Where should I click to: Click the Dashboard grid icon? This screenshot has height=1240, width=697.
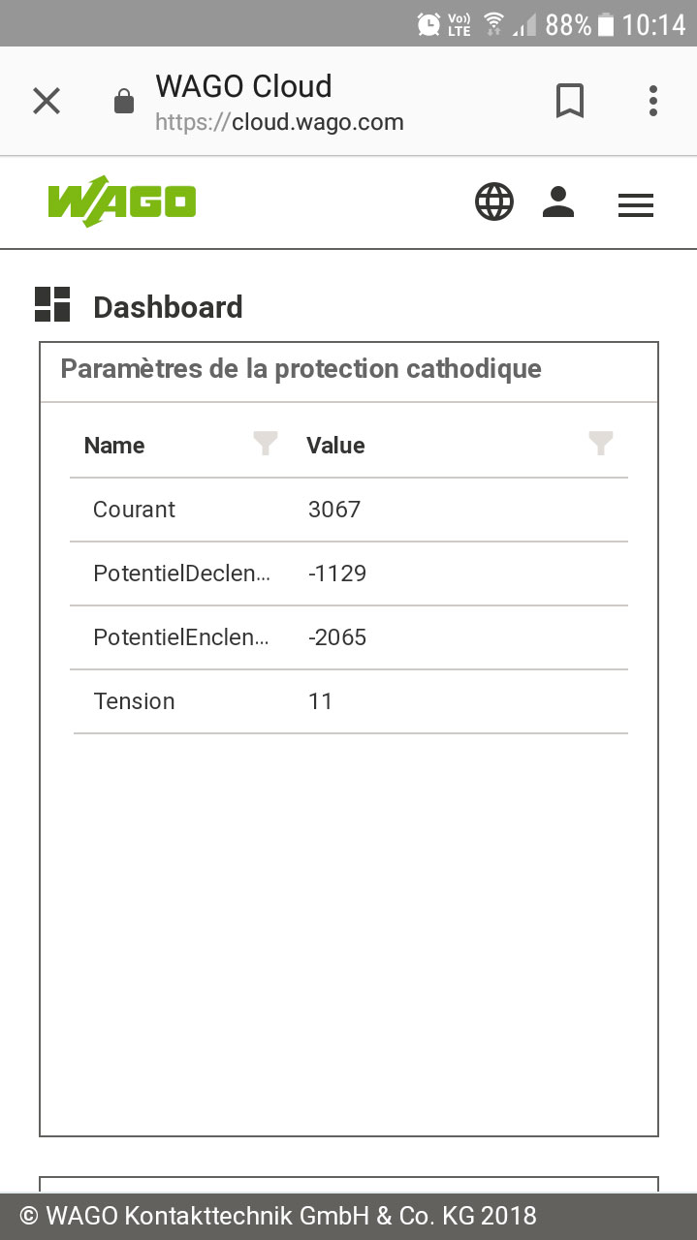52,304
